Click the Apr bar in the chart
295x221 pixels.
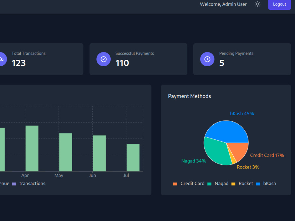point(32,149)
